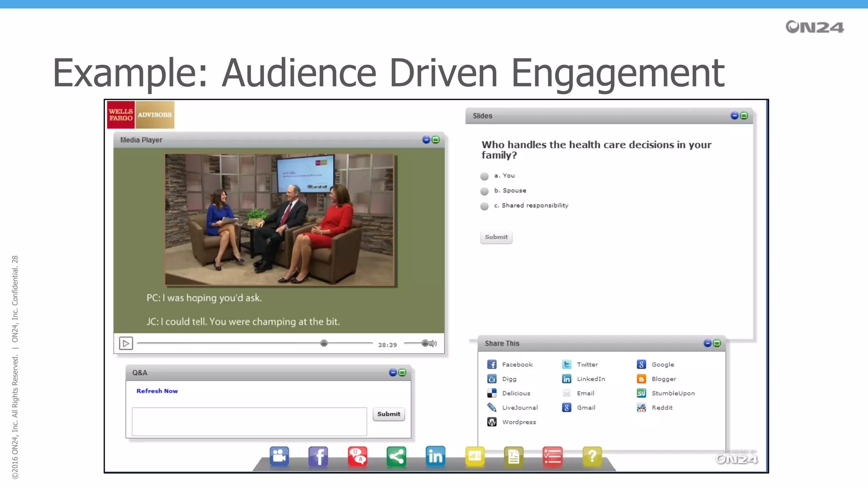Click Refresh Now in Q&A
Screen dimensions: 868x488
click(x=157, y=391)
